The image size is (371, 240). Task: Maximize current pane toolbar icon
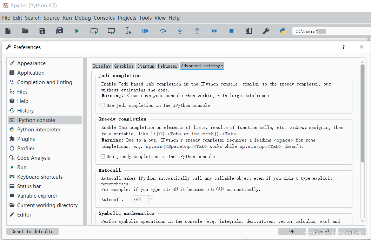point(249,31)
